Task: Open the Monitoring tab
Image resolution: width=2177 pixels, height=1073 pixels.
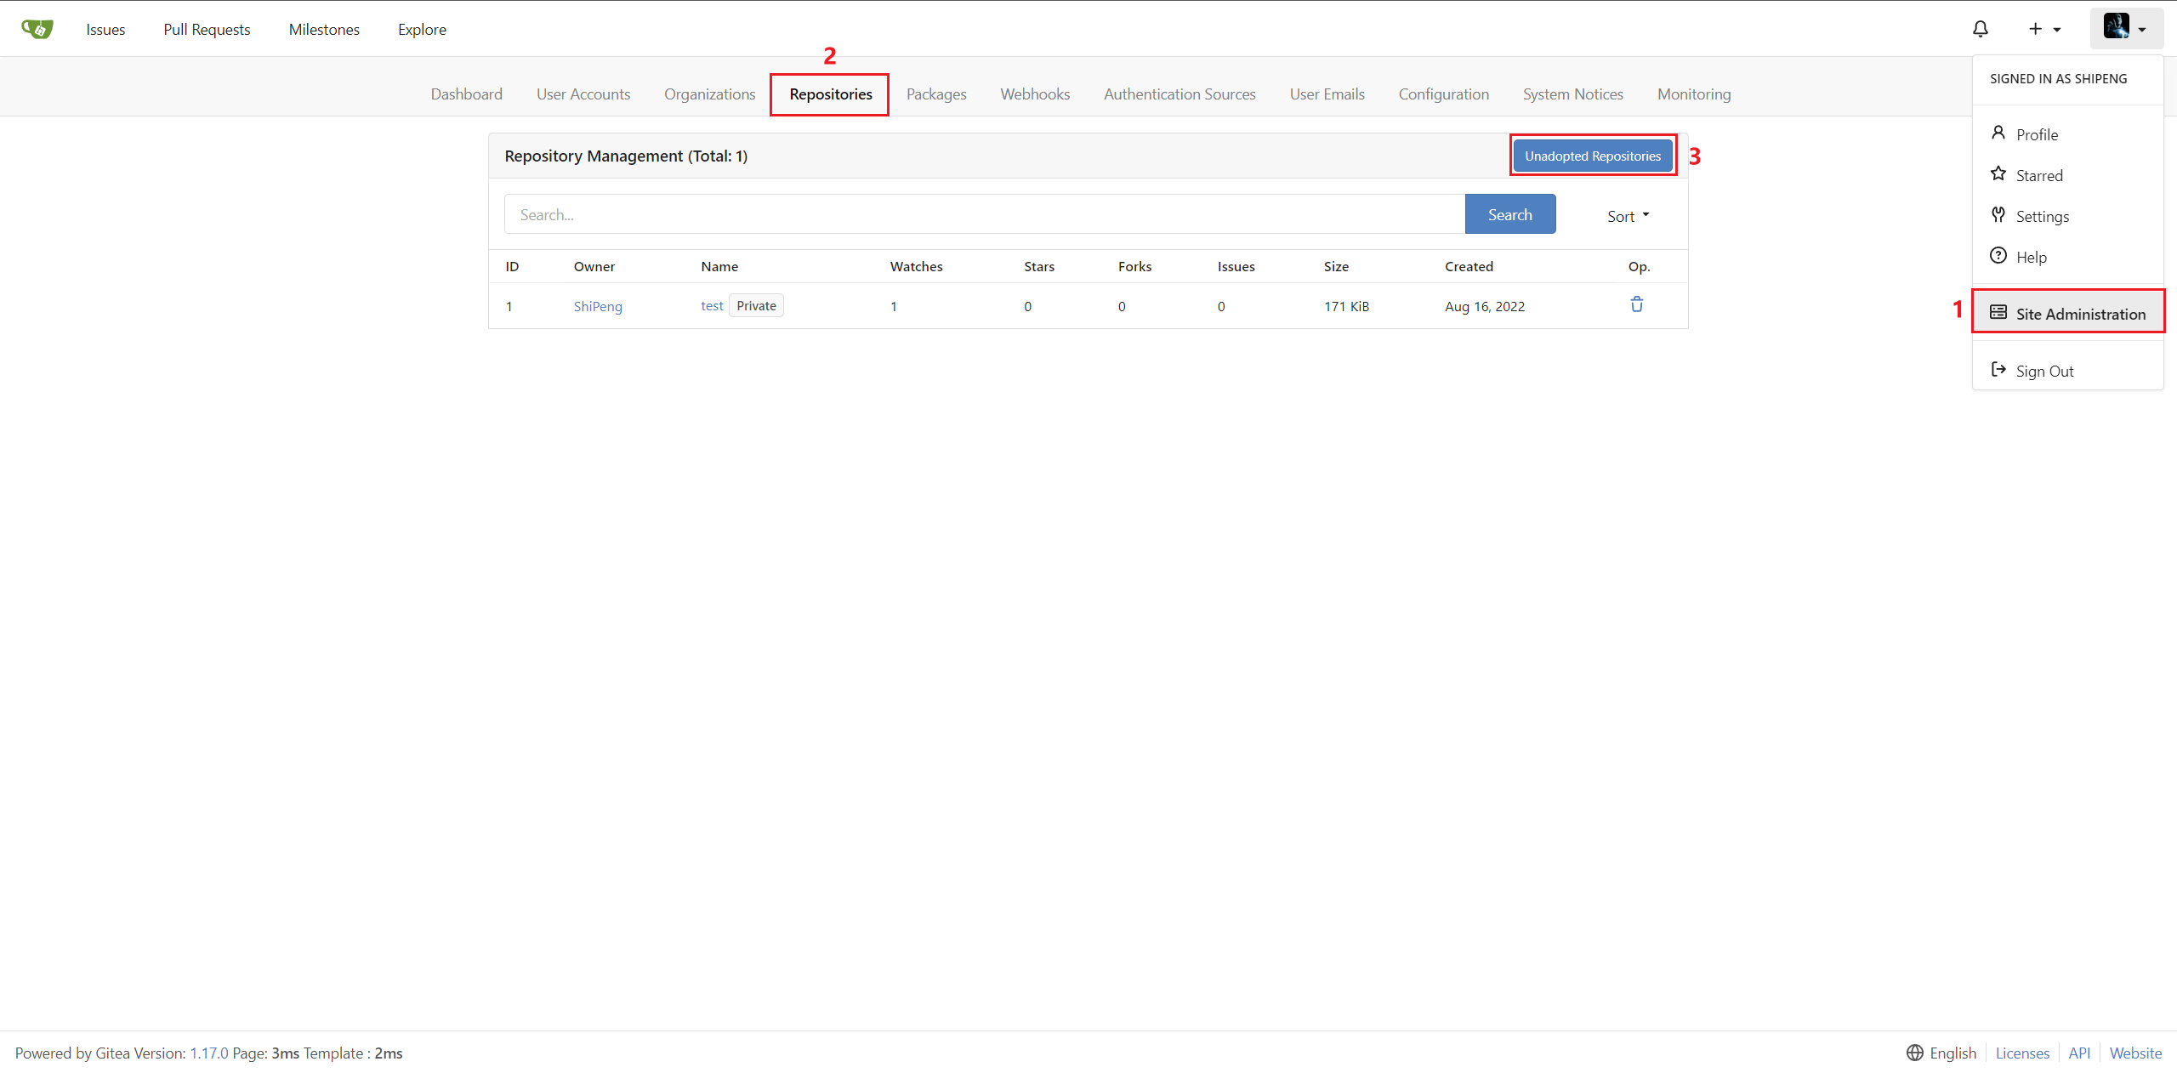Action: 1693,94
